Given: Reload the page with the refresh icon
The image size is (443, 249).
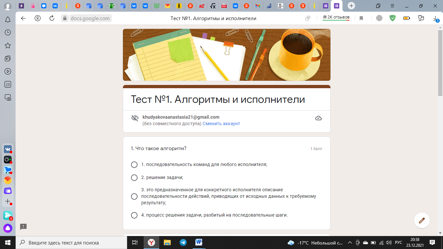Looking at the screenshot, I should (52, 18).
